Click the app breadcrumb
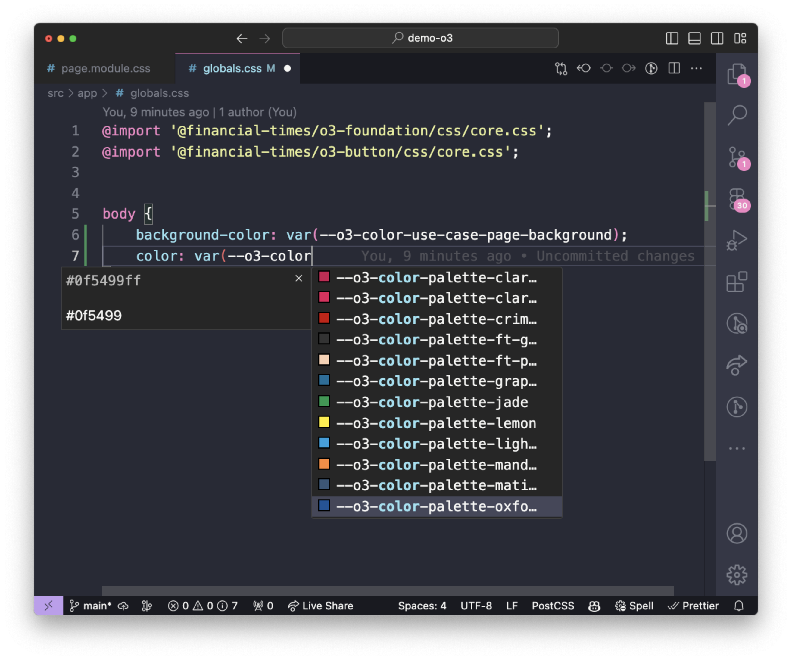The width and height of the screenshot is (792, 660). coord(87,93)
